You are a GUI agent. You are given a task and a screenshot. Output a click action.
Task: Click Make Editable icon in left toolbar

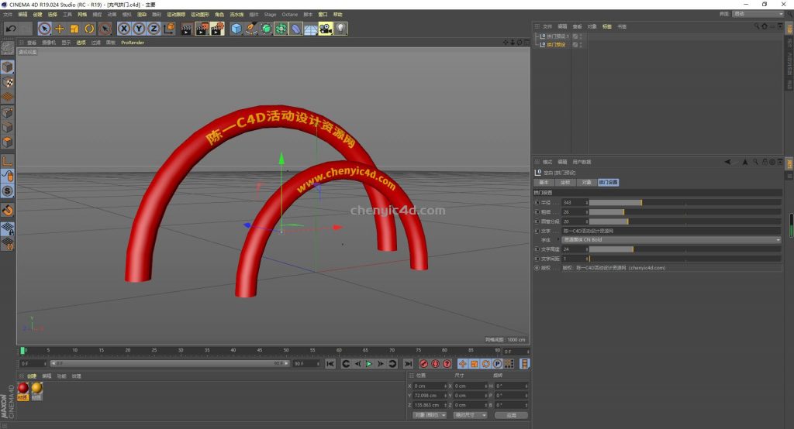pyautogui.click(x=7, y=48)
